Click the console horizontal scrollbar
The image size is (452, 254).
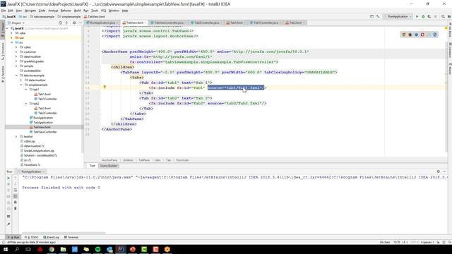64,234
